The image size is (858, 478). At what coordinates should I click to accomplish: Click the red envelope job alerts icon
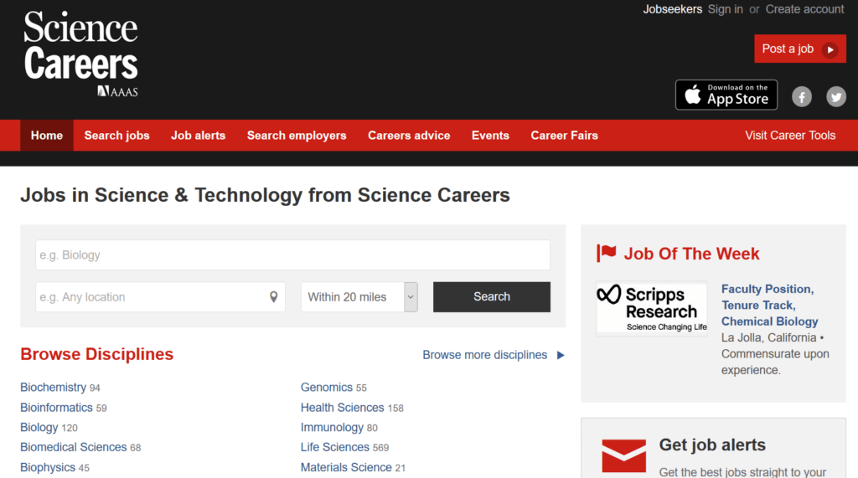623,455
